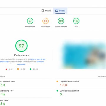Click the orange square 50–89 legend icon
This screenshot has height=106, width=106.
tap(18, 69)
